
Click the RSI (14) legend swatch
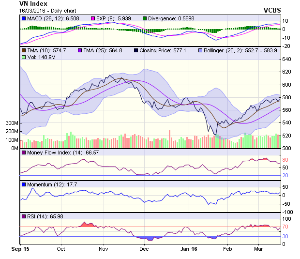[x=24, y=216]
